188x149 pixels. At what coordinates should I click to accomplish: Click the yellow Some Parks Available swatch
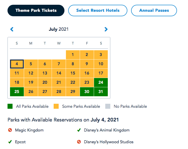tap(56, 106)
